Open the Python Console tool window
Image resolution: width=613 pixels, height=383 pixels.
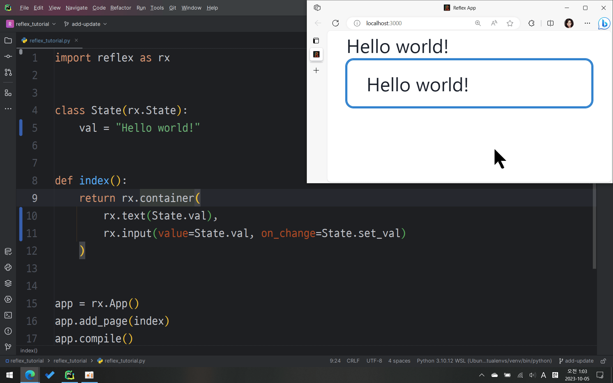point(8,267)
